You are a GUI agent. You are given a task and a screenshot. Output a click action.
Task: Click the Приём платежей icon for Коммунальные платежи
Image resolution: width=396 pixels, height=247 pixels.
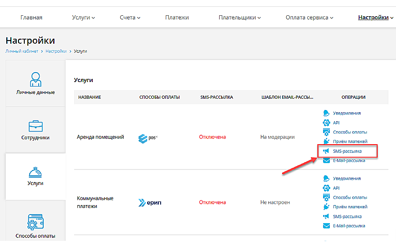click(327, 207)
